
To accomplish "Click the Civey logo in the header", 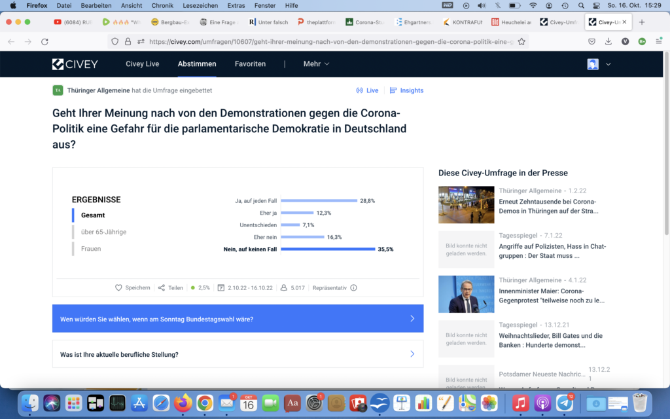I will (75, 64).
